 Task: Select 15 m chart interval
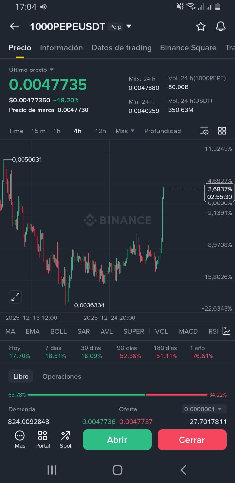coord(38,131)
